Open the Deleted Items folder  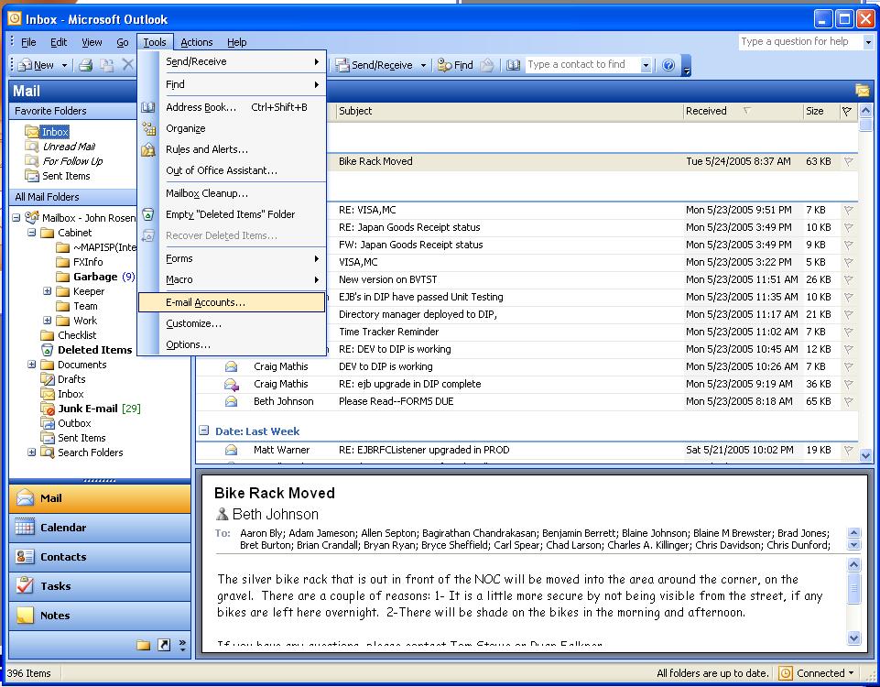tap(94, 350)
